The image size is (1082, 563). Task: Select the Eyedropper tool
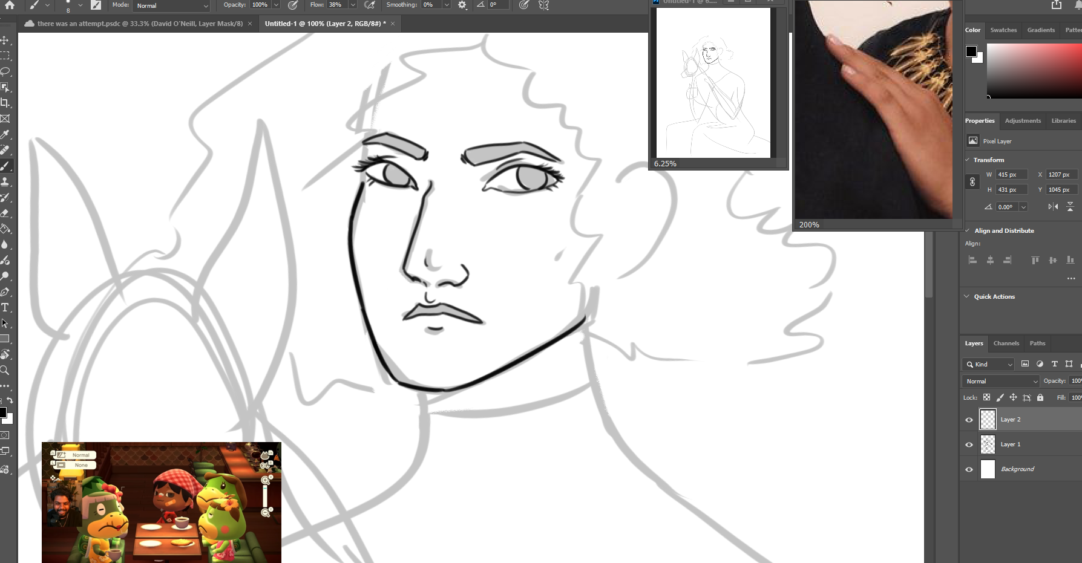point(5,134)
